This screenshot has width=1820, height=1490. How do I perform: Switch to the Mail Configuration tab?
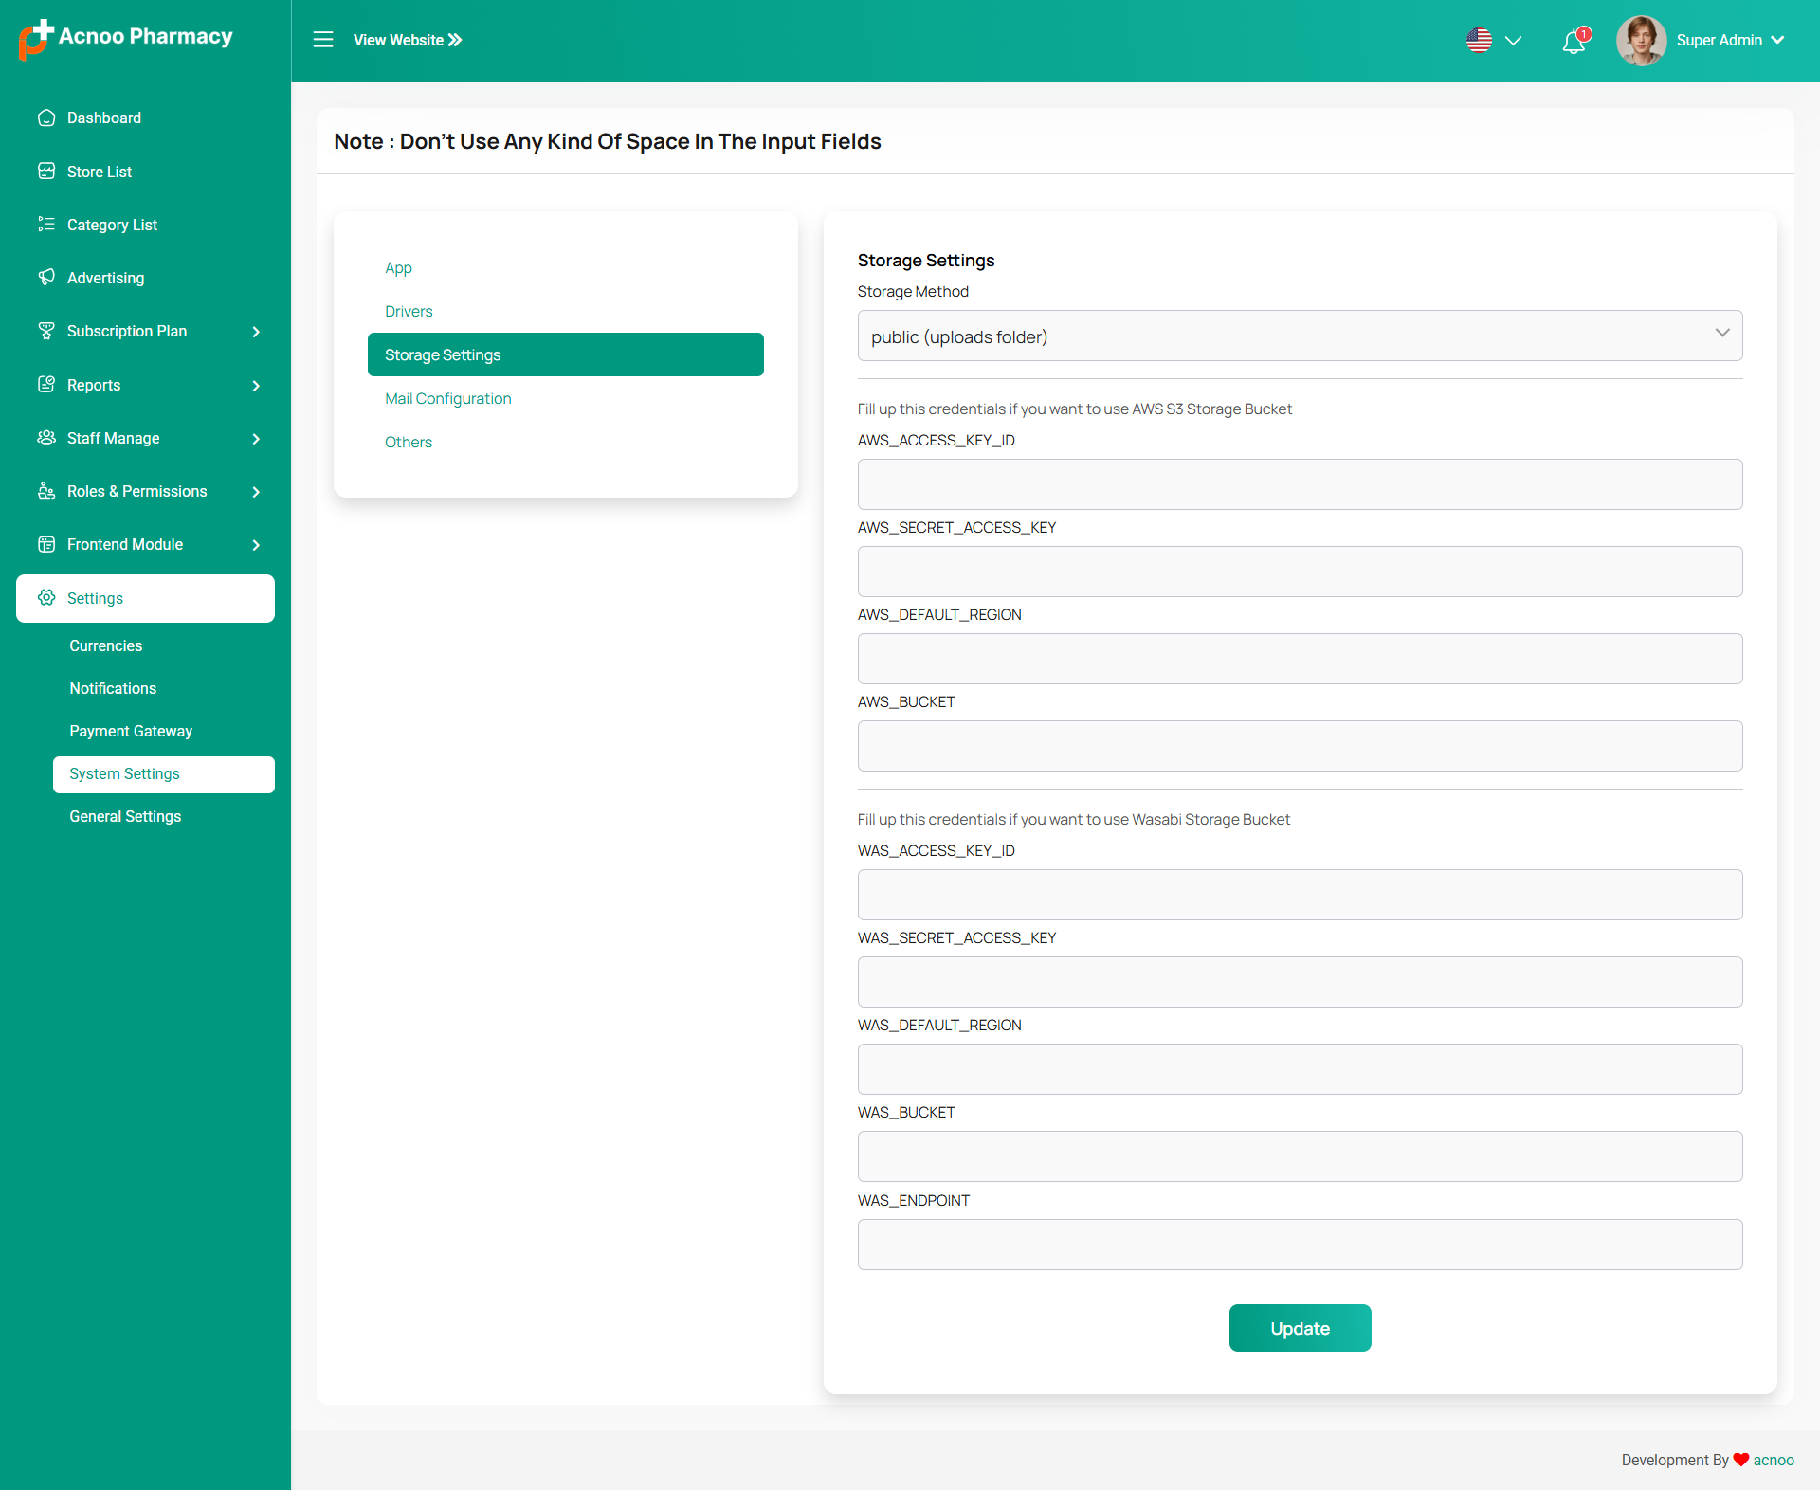[448, 399]
